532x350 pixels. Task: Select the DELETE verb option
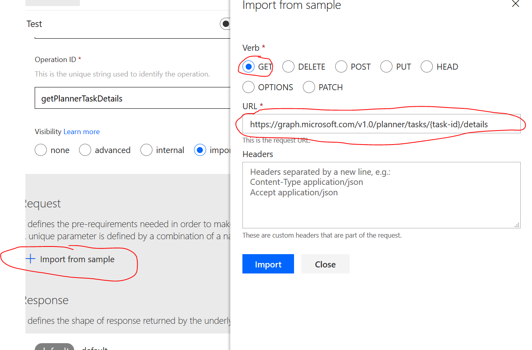click(288, 67)
